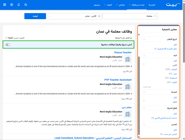
Task: Open the user profile icon
Action: tap(12, 5)
